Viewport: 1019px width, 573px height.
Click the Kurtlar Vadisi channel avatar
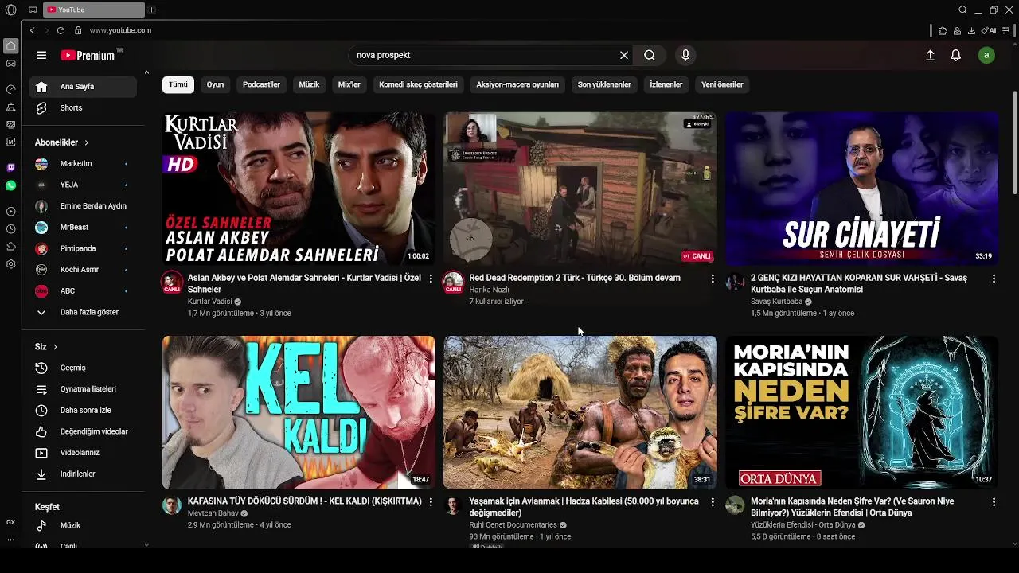click(x=172, y=282)
